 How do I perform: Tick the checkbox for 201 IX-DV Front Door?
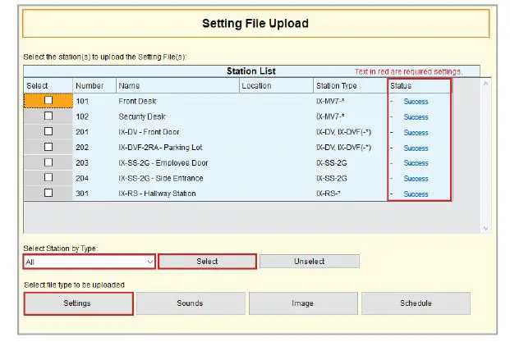coord(48,131)
